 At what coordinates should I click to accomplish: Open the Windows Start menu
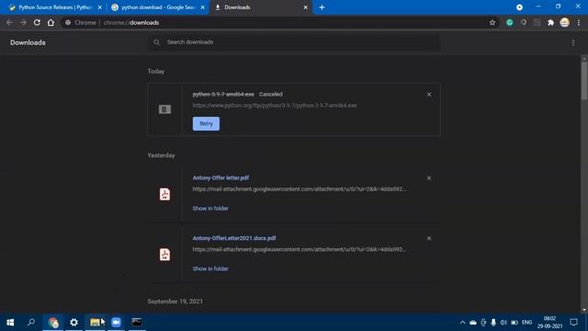10,323
